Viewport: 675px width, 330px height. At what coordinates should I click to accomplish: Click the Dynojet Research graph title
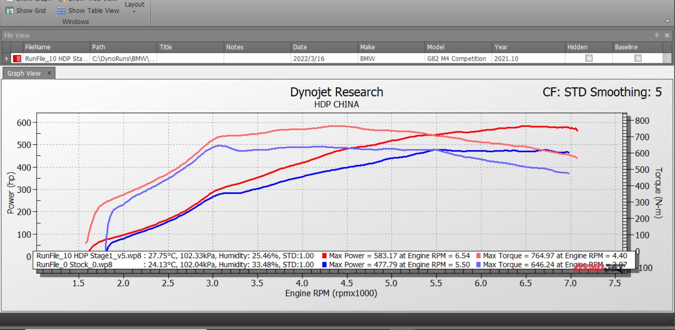[337, 92]
